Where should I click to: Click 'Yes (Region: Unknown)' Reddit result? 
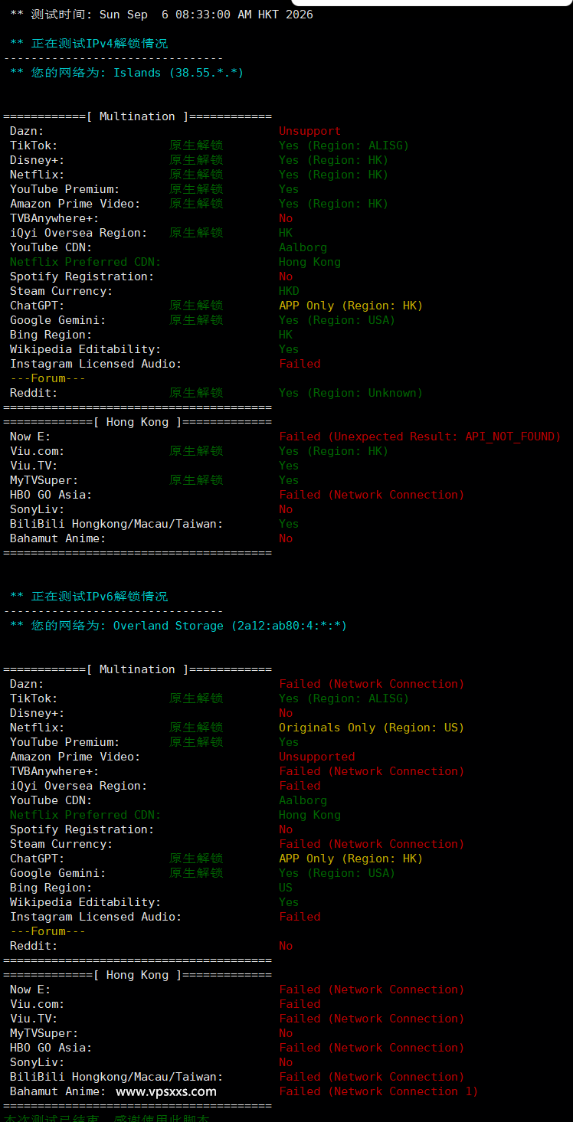pos(351,393)
